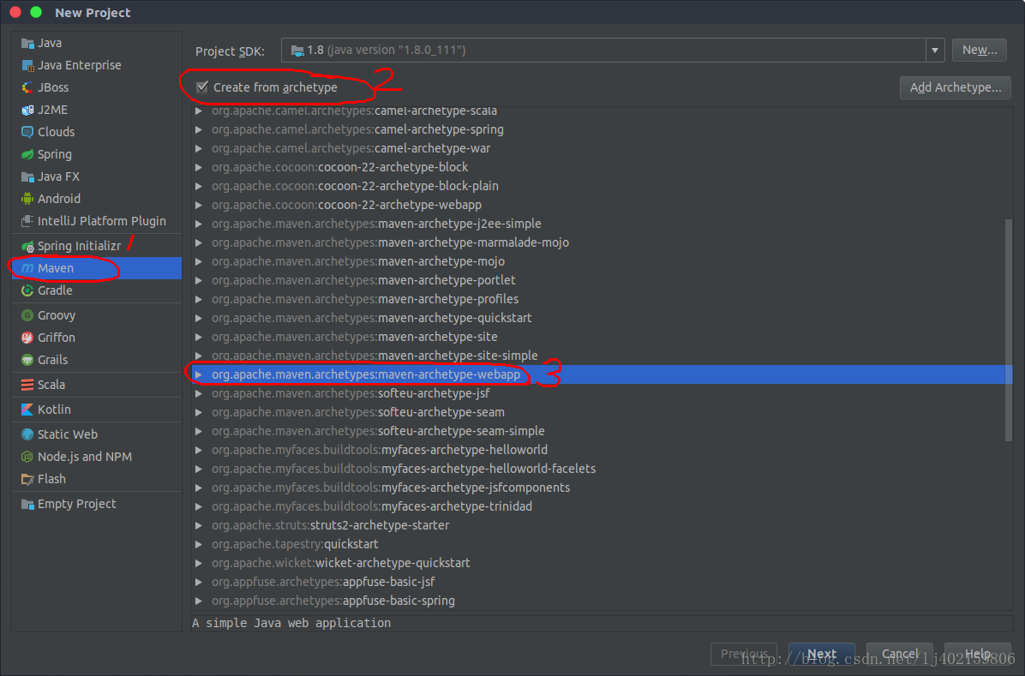
Task: Click the J2ME icon
Action: point(27,110)
